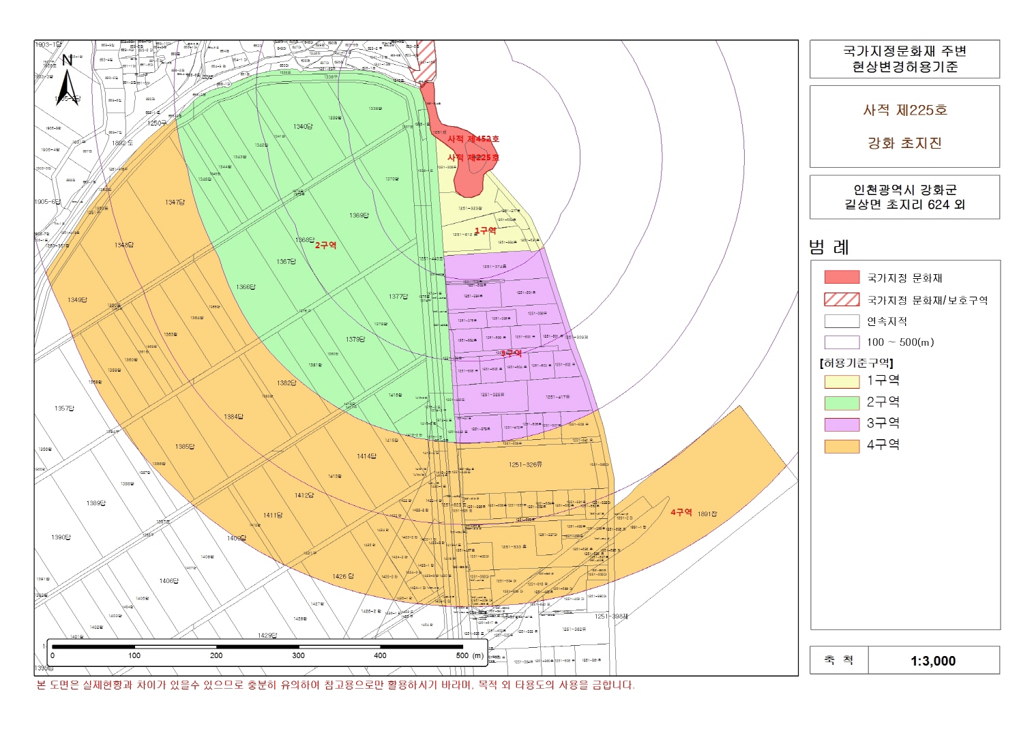Select the purple 3구역 legend swatch
This screenshot has width=1034, height=729.
pos(842,423)
